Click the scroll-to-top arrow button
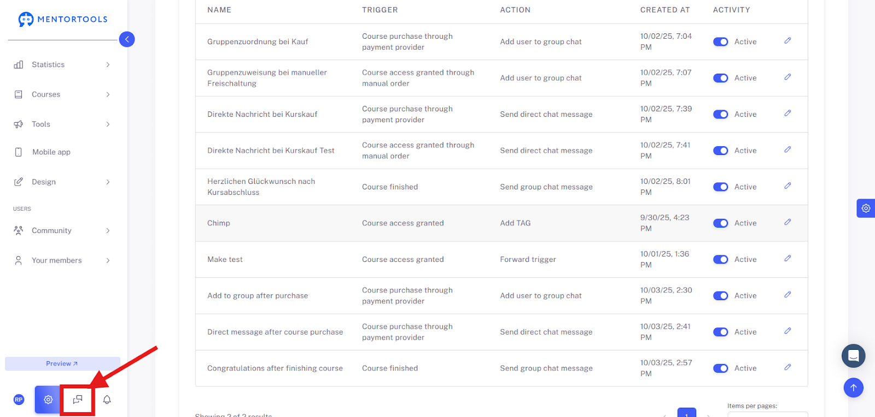Screen dimensions: 875x417 point(853,388)
